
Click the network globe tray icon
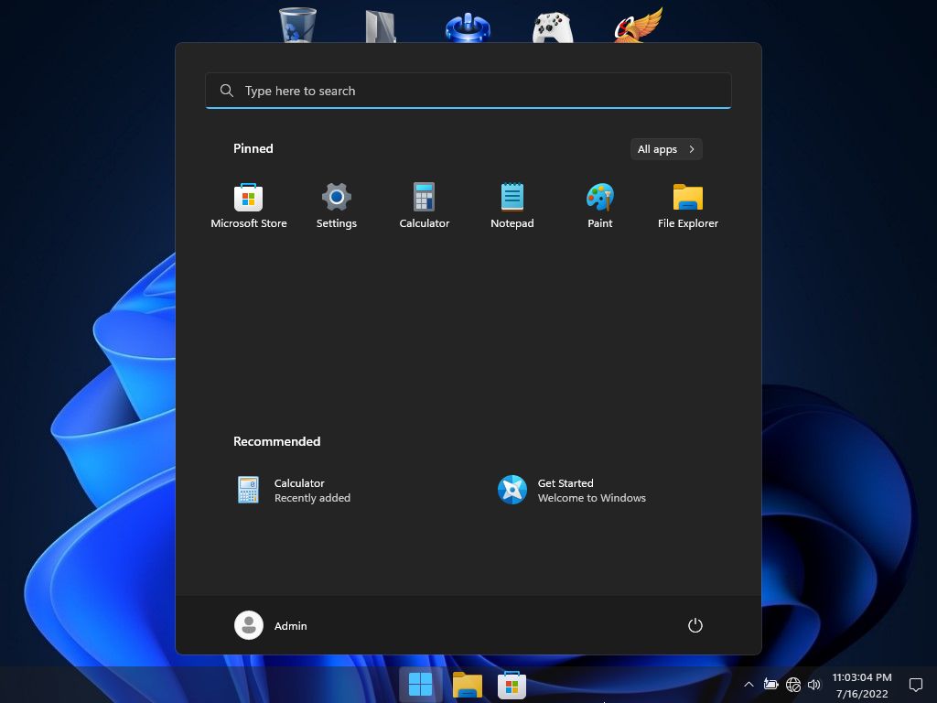[x=793, y=685]
